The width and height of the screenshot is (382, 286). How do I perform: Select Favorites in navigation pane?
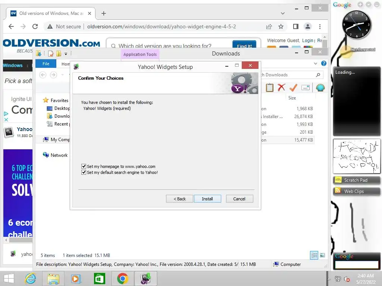coord(59,100)
